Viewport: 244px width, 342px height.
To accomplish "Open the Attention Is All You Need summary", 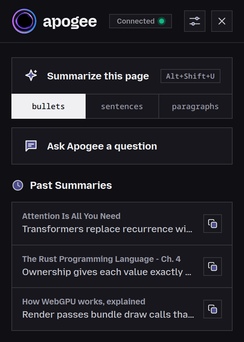I will (x=122, y=223).
